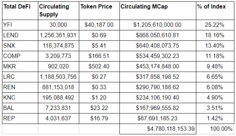236x136 pixels.
Task: Click the REP index percentage 1.42%
Action: pos(215,118)
